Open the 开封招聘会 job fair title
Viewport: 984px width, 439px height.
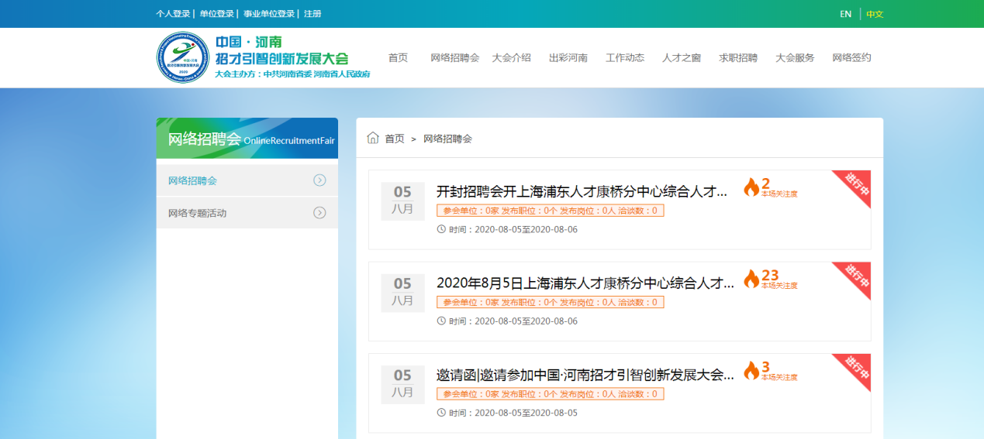pyautogui.click(x=582, y=191)
